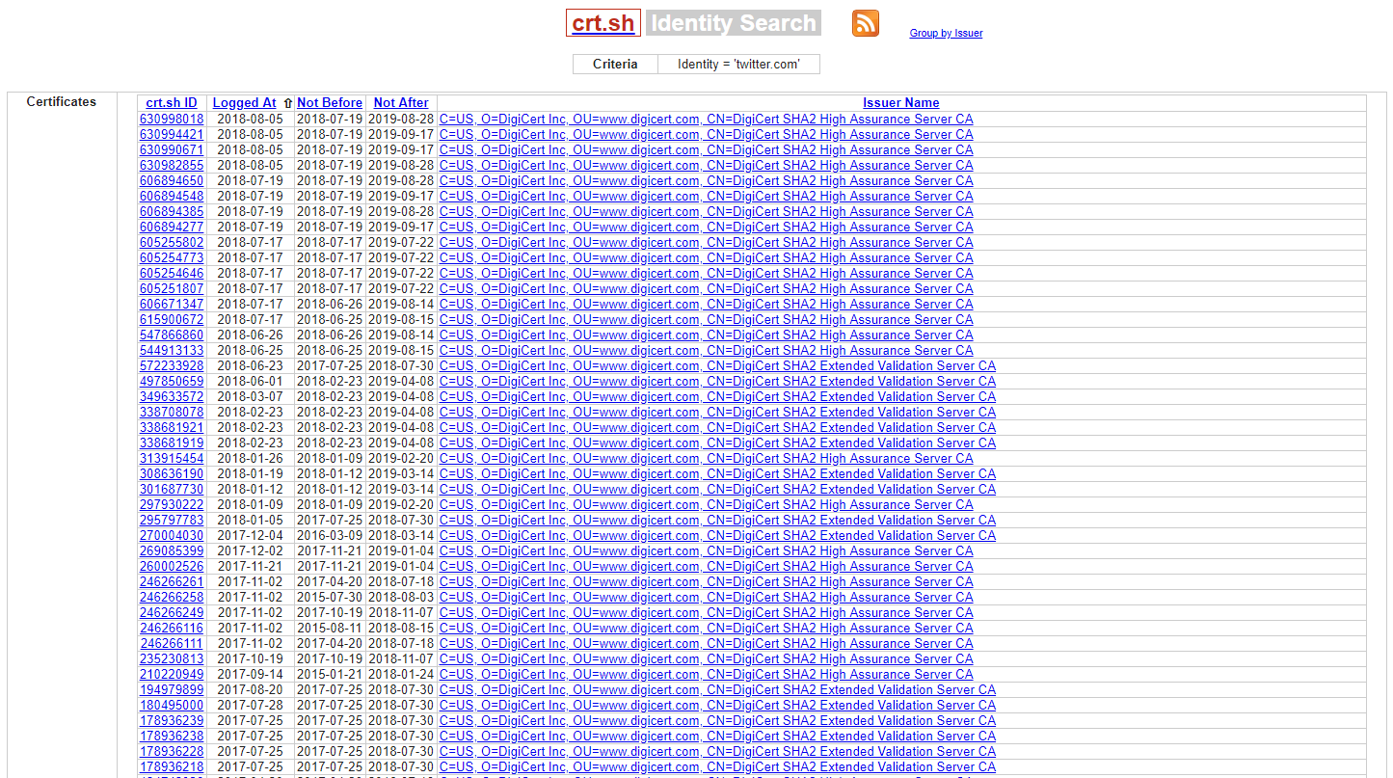The image size is (1393, 778).
Task: Open certificate ID 246266116
Action: click(x=172, y=629)
